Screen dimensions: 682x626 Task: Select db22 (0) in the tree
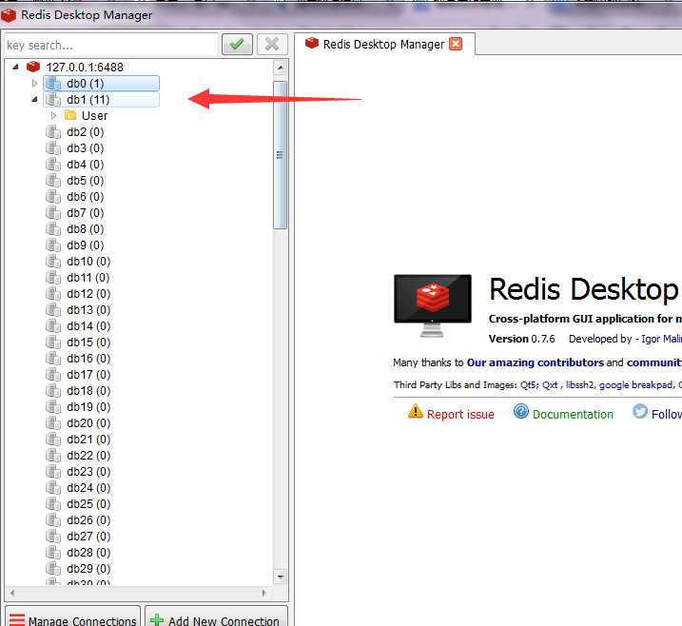coord(88,455)
